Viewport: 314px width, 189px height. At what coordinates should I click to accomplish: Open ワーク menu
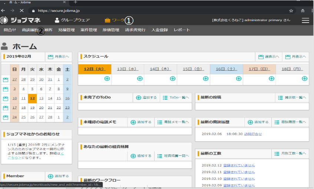click(x=115, y=20)
